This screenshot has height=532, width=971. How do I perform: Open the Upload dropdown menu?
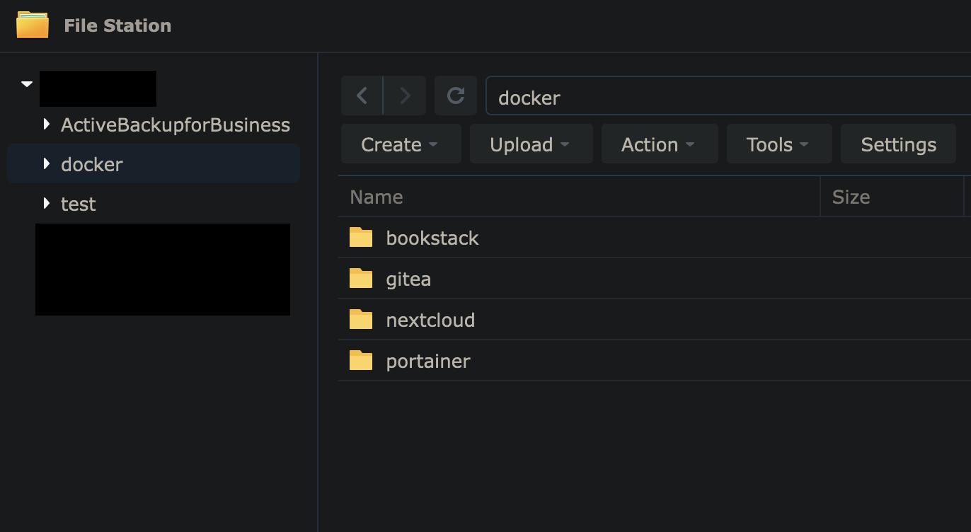coord(531,144)
